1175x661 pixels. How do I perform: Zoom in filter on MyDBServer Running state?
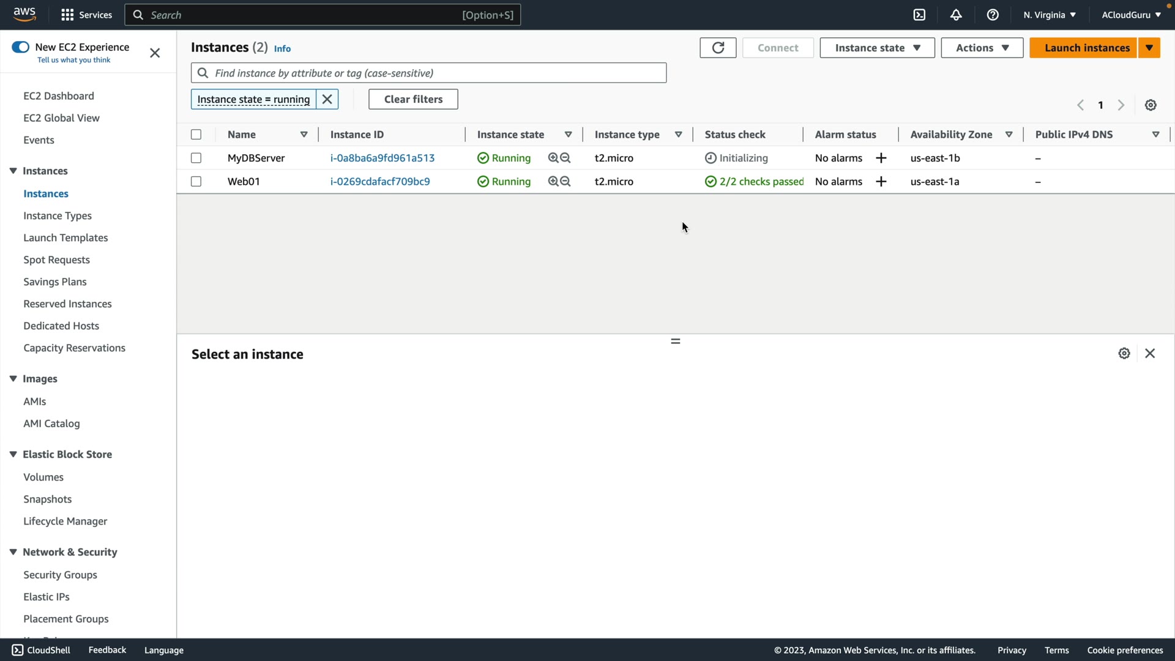coord(553,158)
